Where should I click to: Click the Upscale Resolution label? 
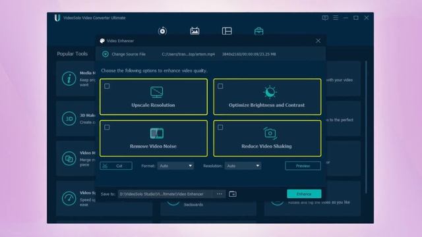(153, 105)
